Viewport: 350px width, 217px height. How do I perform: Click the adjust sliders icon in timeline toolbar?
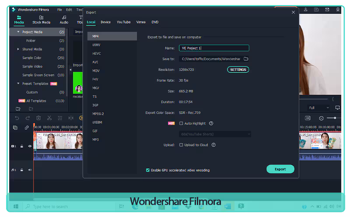tap(60, 118)
